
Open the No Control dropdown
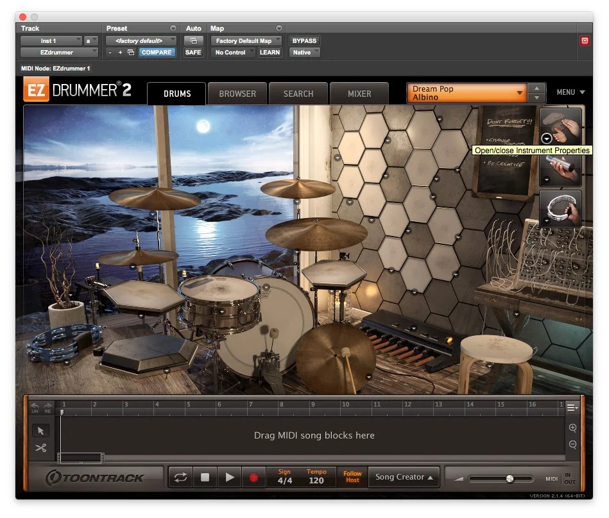point(233,53)
